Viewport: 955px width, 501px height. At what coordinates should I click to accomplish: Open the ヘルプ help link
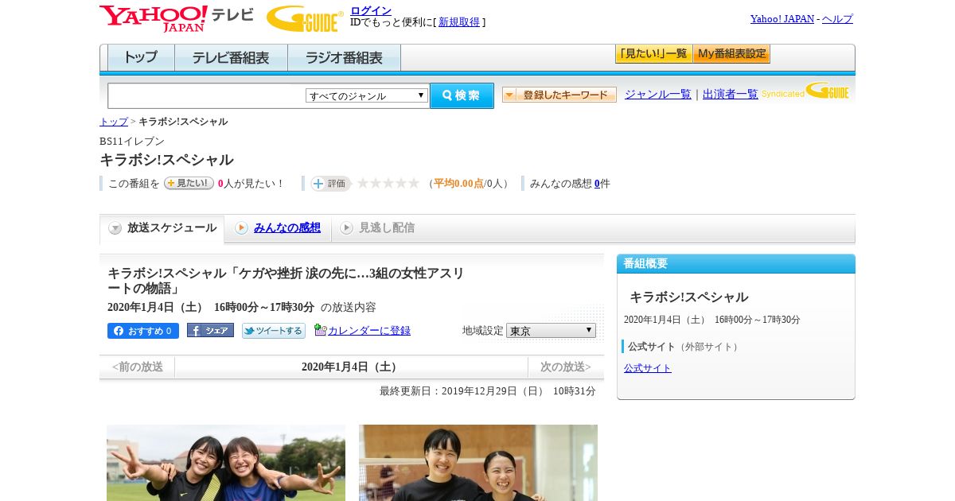[837, 18]
